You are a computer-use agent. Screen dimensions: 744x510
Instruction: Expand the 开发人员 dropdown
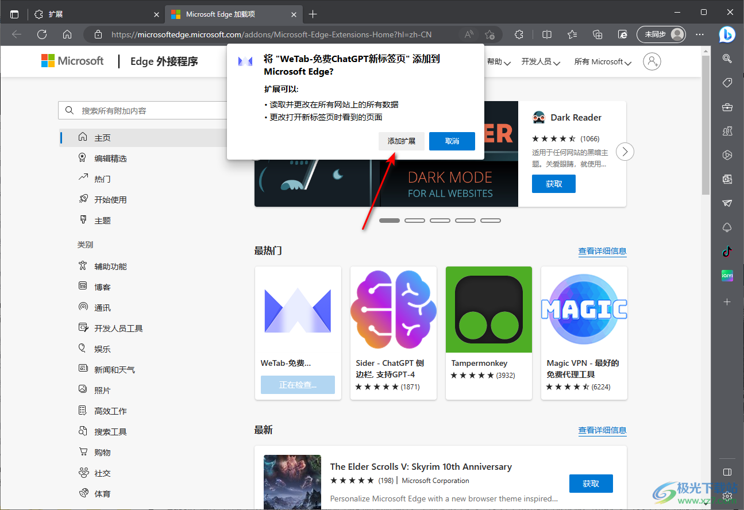(x=541, y=61)
